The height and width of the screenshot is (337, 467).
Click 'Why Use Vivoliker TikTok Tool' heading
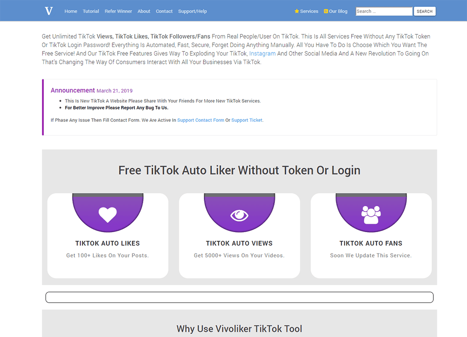coord(239,329)
